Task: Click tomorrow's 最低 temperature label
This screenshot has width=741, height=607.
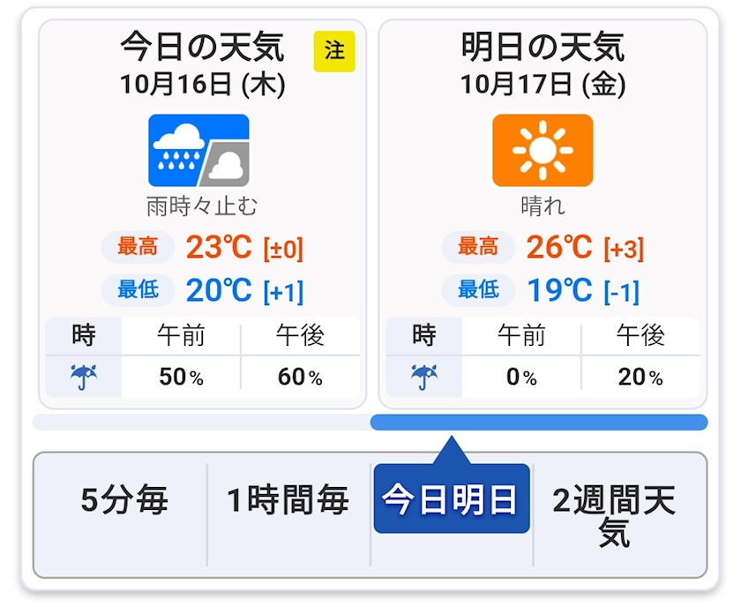Action: pos(478,289)
